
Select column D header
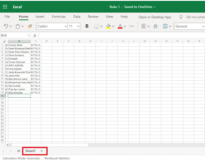pos(47,41)
